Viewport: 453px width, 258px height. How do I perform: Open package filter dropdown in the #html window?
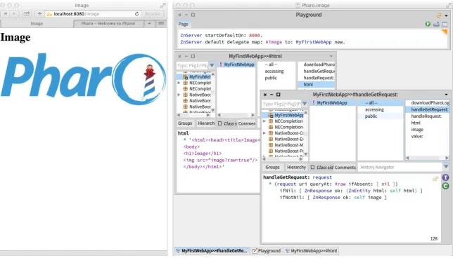(212, 65)
